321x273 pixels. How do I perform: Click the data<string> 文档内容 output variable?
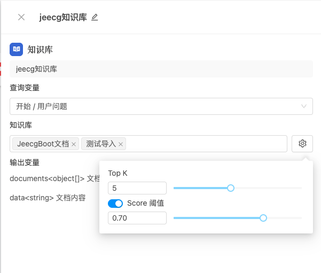pos(48,198)
